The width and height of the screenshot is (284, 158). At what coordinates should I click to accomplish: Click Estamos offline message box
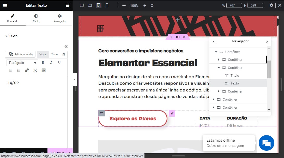pyautogui.click(x=228, y=143)
